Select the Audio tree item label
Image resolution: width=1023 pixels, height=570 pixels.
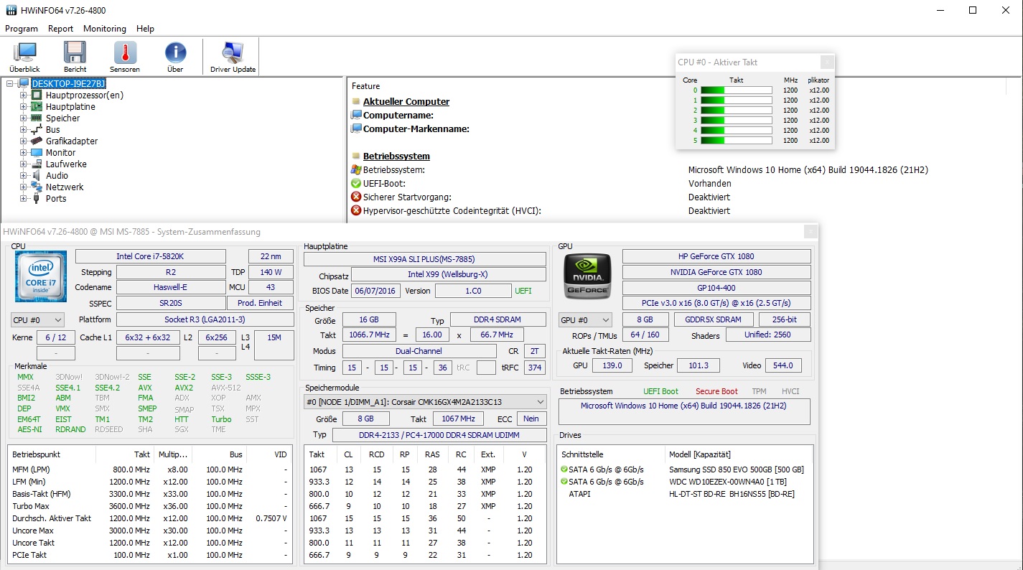tap(57, 175)
